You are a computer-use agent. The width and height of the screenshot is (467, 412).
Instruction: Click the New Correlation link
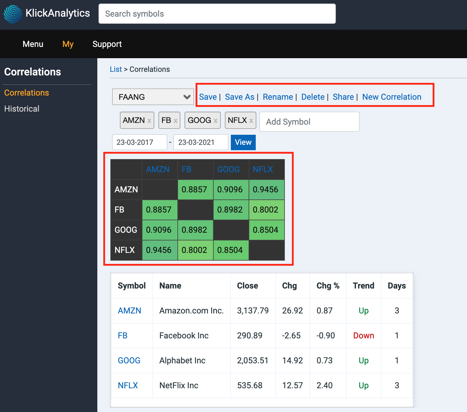click(x=392, y=97)
